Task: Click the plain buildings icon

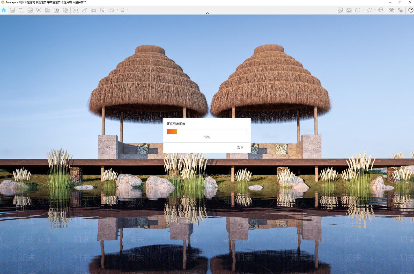Action: click(x=48, y=10)
